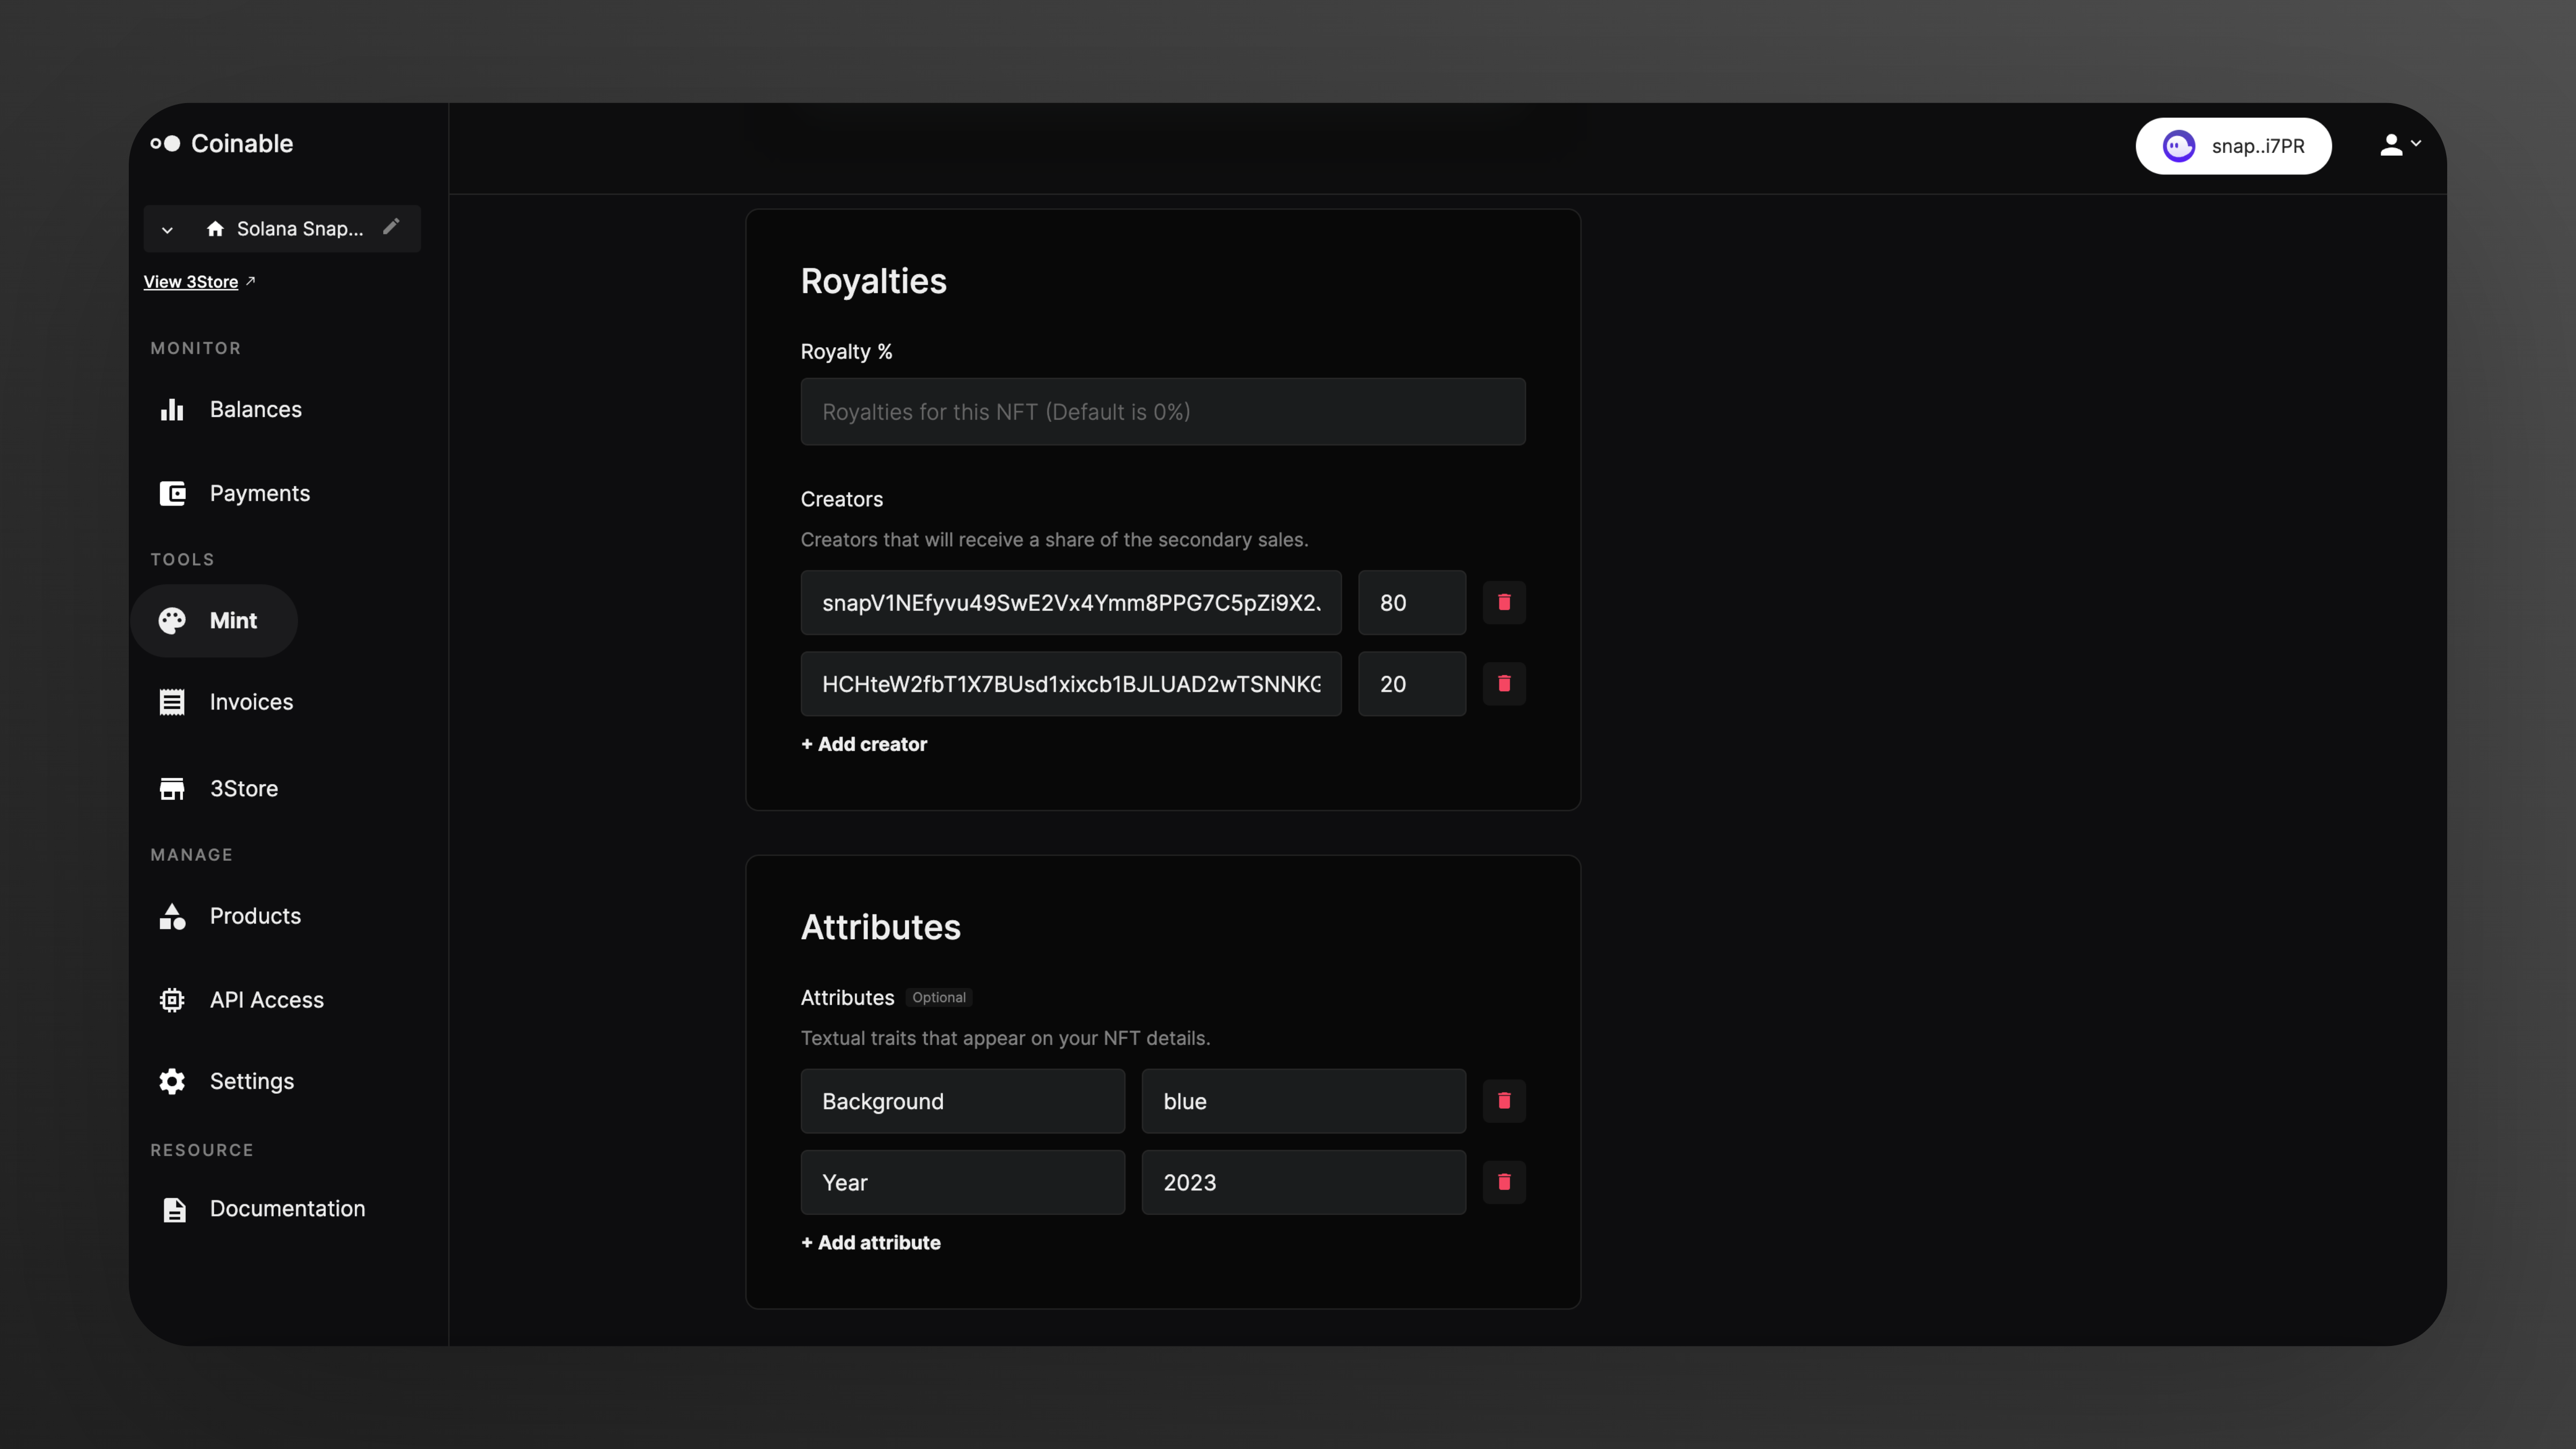
Task: Click the creator share field showing 80
Action: click(1411, 603)
